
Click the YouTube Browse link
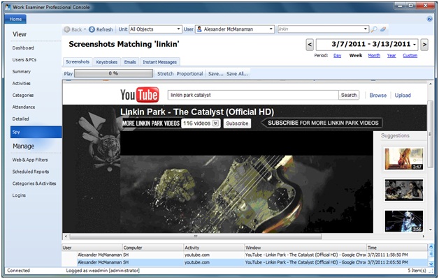point(378,96)
